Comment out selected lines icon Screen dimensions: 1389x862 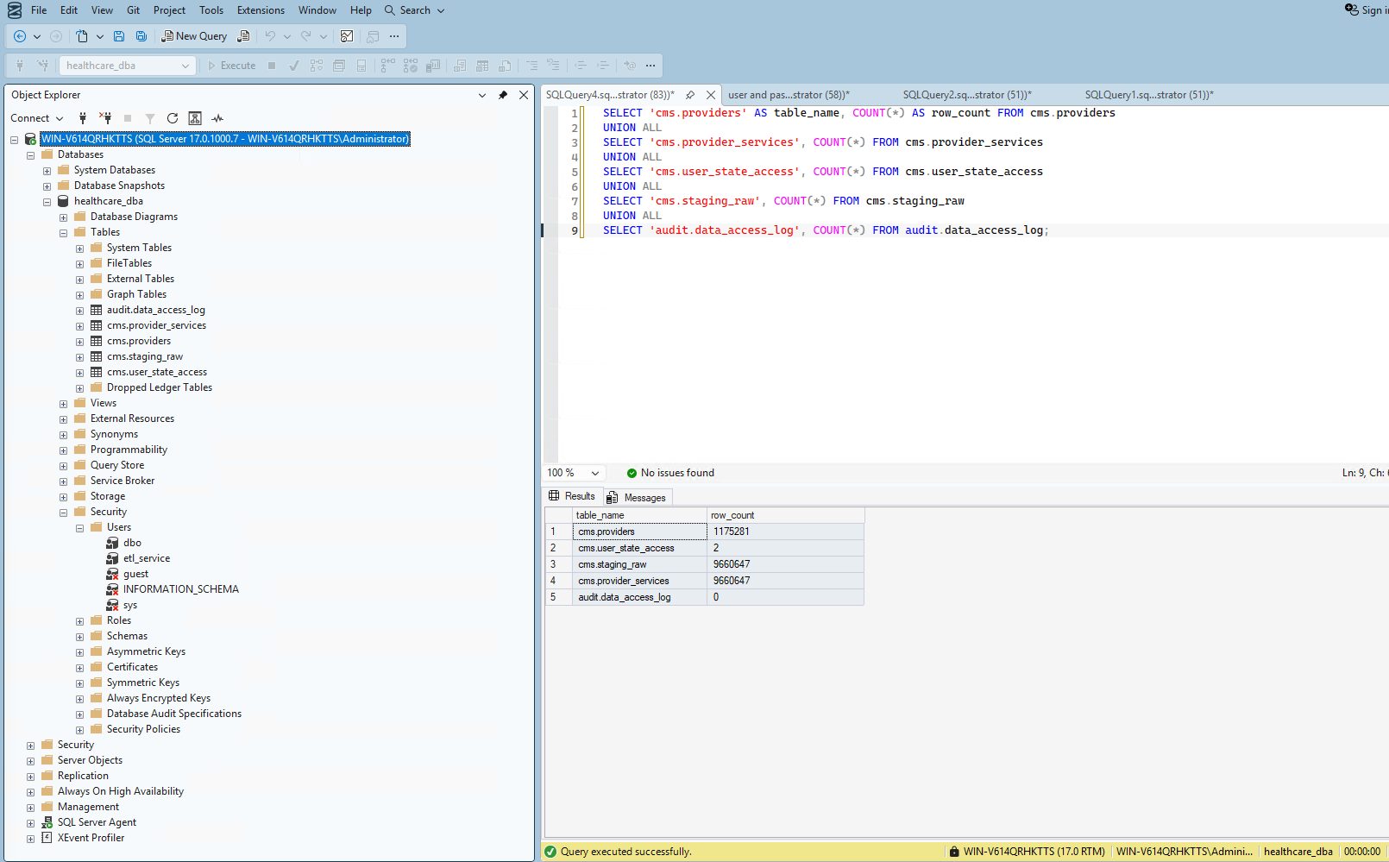531,66
